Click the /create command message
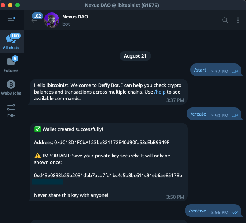The width and height of the screenshot is (246, 223). pyautogui.click(x=199, y=114)
